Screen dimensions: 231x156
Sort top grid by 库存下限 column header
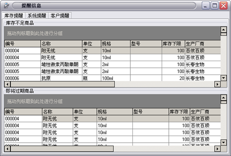(173, 44)
